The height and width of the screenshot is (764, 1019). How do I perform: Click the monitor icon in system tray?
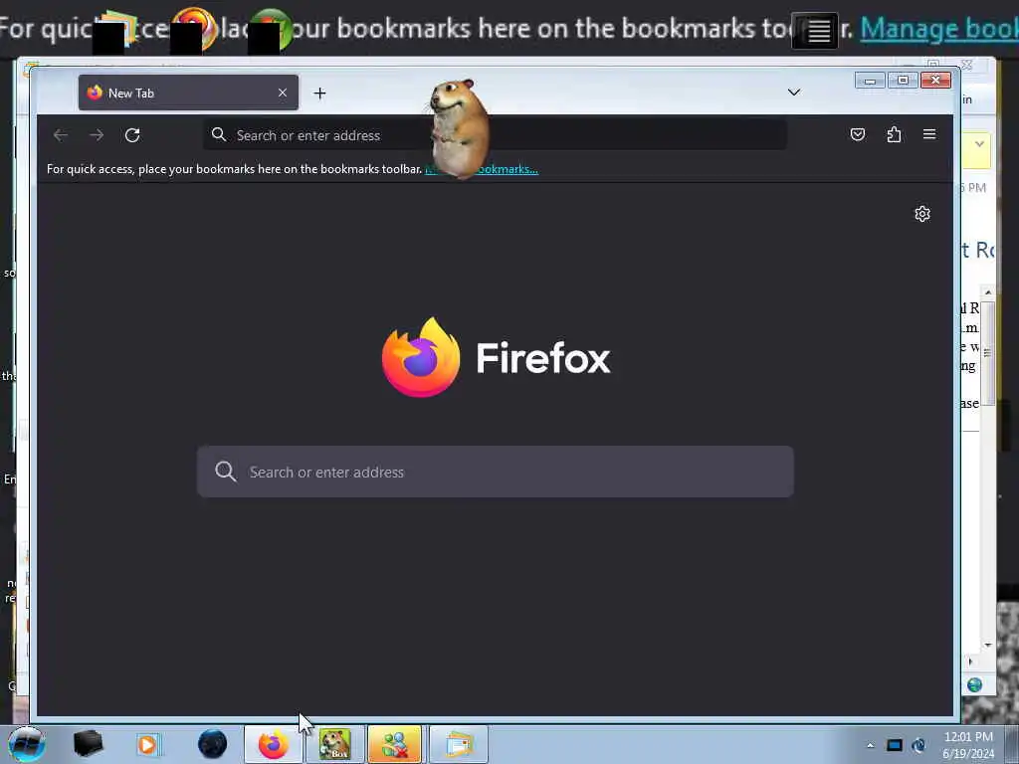(x=895, y=745)
